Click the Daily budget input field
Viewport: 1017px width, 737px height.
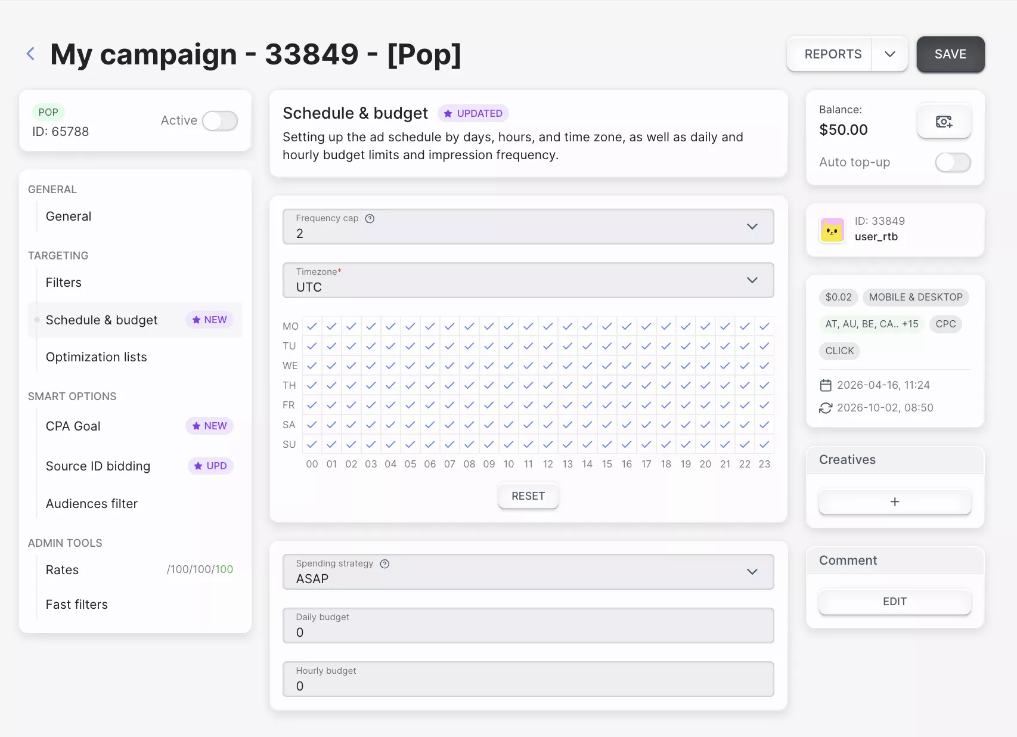pos(528,625)
